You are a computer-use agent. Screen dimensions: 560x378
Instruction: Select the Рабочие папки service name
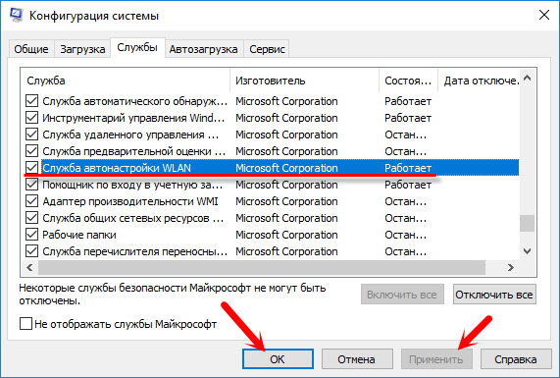coord(79,235)
